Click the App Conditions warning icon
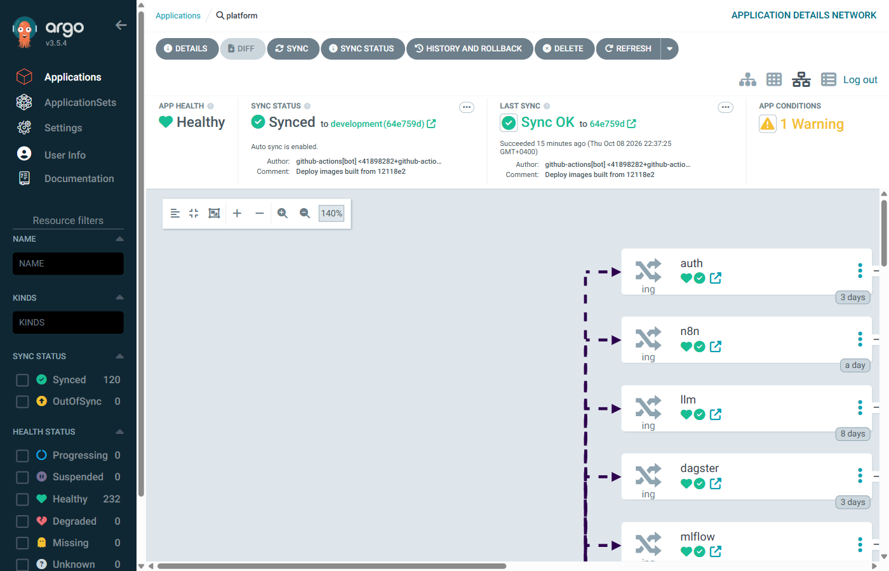The image size is (889, 571). tap(768, 124)
